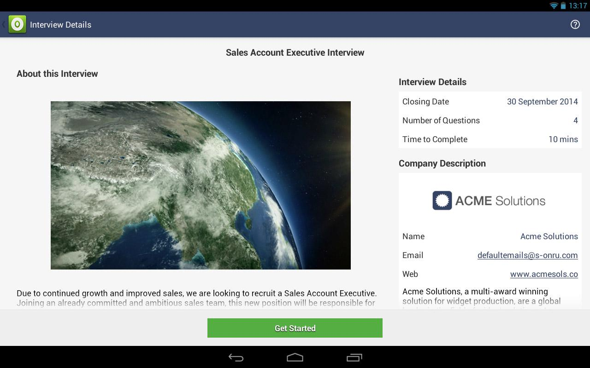Click the Interview Details title in header

[60, 25]
